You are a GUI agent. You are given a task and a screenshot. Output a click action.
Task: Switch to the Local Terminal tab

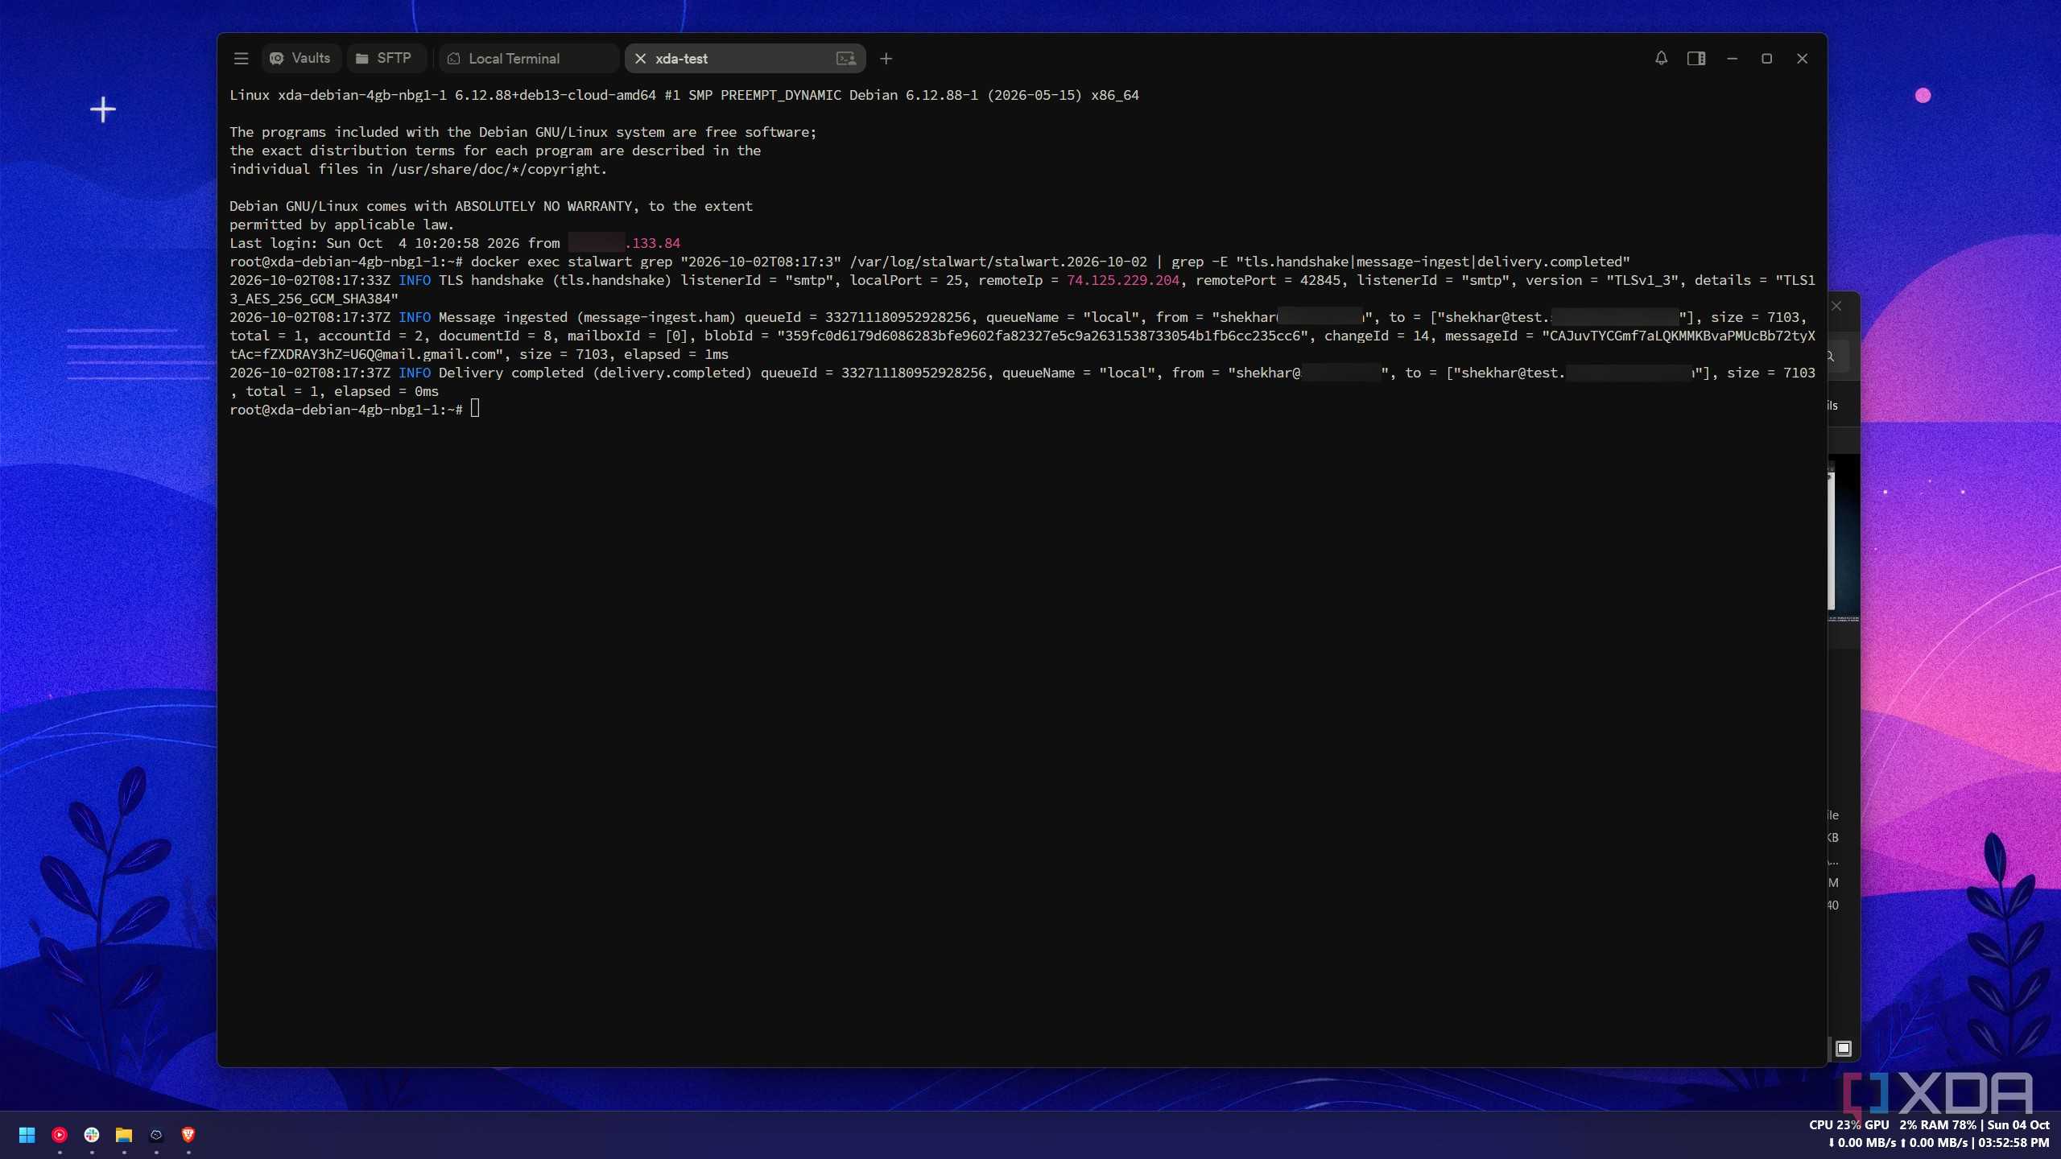point(528,59)
